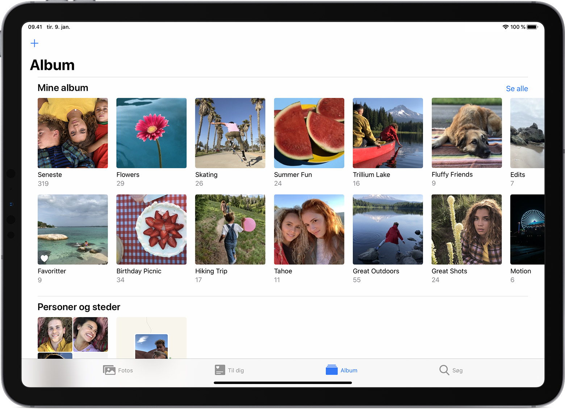The width and height of the screenshot is (565, 409).
Task: Tap the Mine album section heading
Action: (x=63, y=88)
